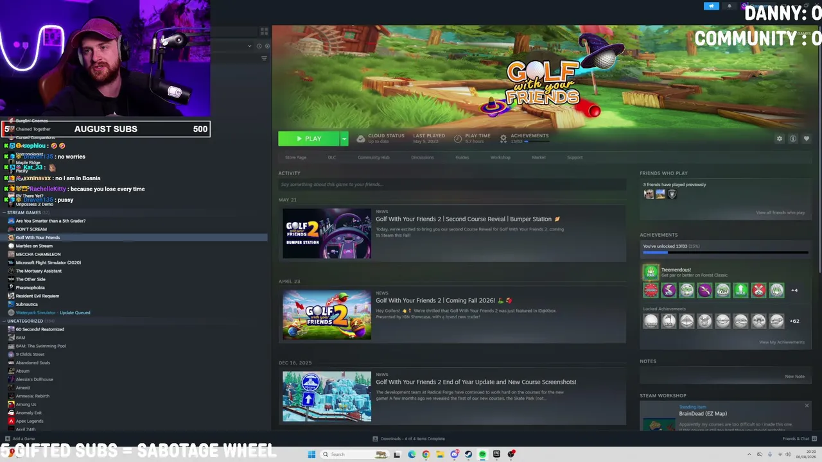Click the Apex Legends game icon
Screen dimensions: 822x462
(x=11, y=421)
